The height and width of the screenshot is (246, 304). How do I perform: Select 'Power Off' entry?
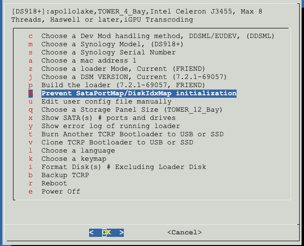tap(61, 192)
